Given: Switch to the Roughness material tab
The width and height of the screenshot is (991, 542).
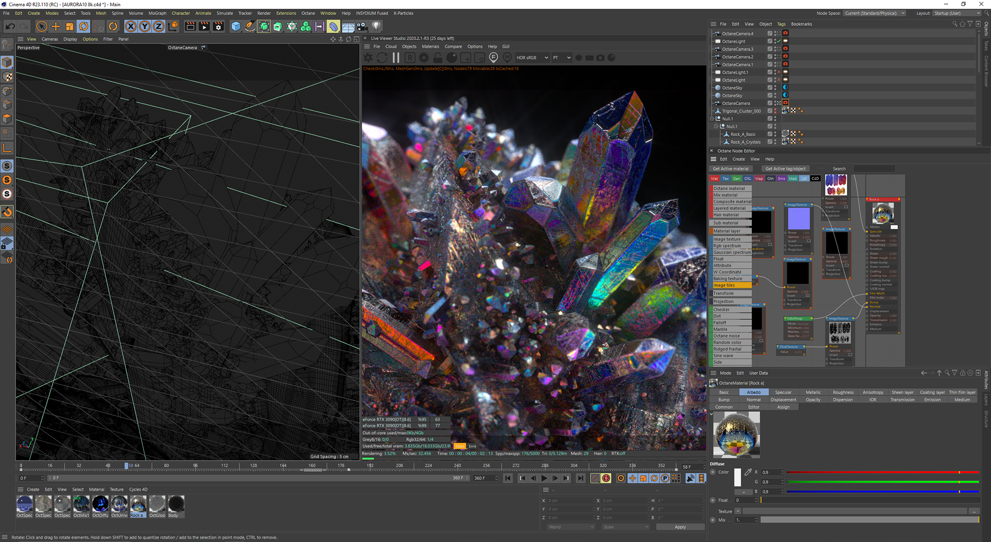Looking at the screenshot, I should point(843,392).
